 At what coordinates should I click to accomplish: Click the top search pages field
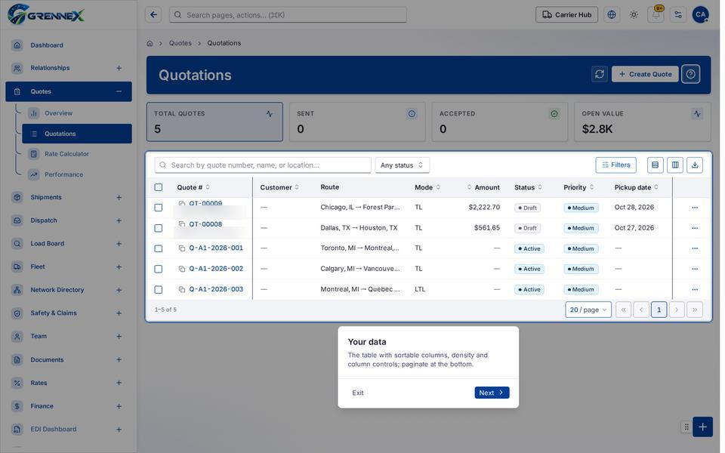(288, 15)
